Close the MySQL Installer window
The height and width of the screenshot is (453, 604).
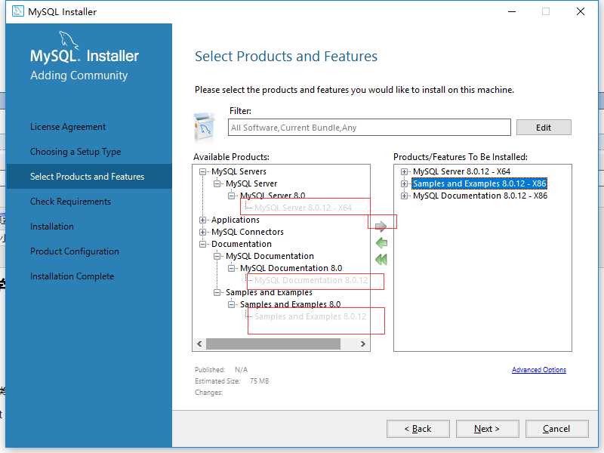(581, 11)
